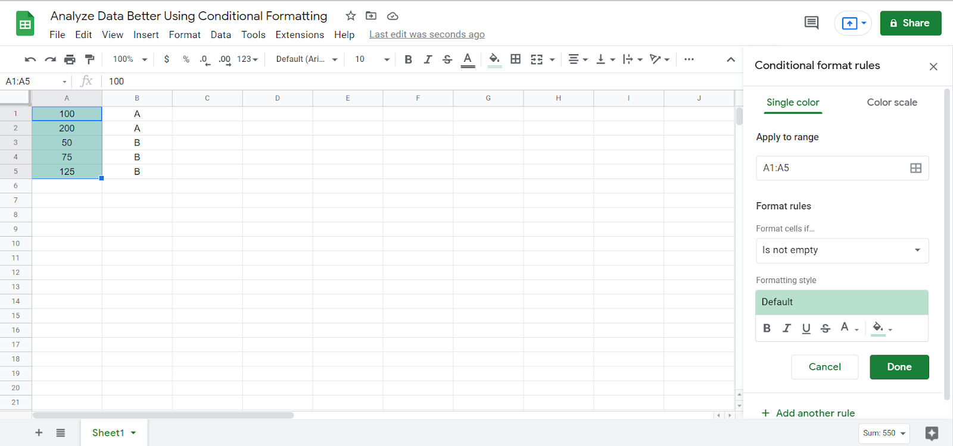Toggle bold in formatting style

coord(767,328)
